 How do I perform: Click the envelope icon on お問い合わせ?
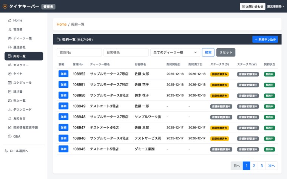click(244, 6)
